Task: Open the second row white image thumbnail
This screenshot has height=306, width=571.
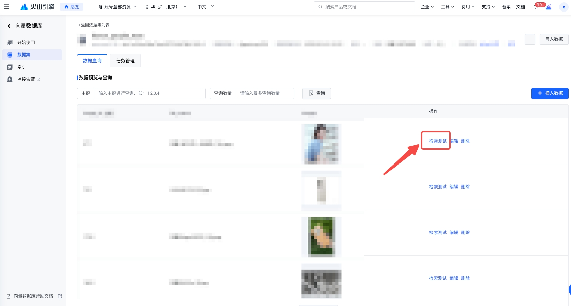Action: tap(321, 191)
